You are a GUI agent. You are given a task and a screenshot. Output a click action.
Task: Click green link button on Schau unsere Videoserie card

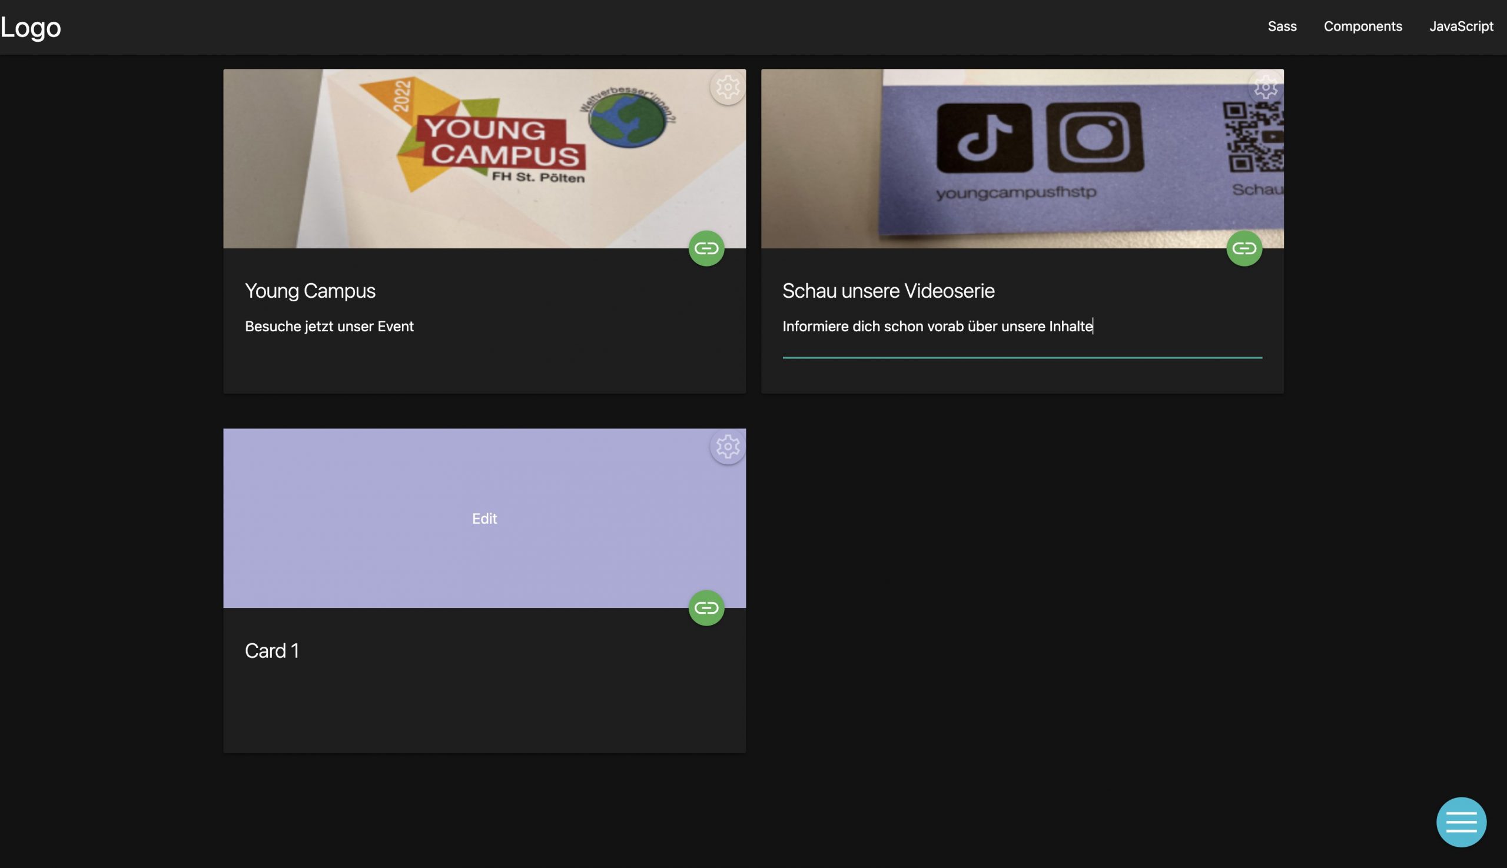coord(1244,248)
